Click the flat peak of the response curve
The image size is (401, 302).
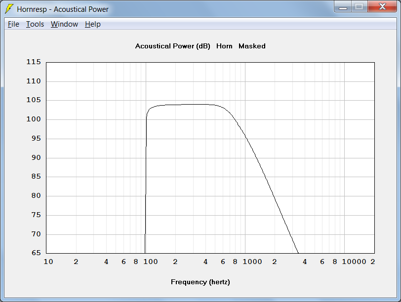(x=195, y=104)
